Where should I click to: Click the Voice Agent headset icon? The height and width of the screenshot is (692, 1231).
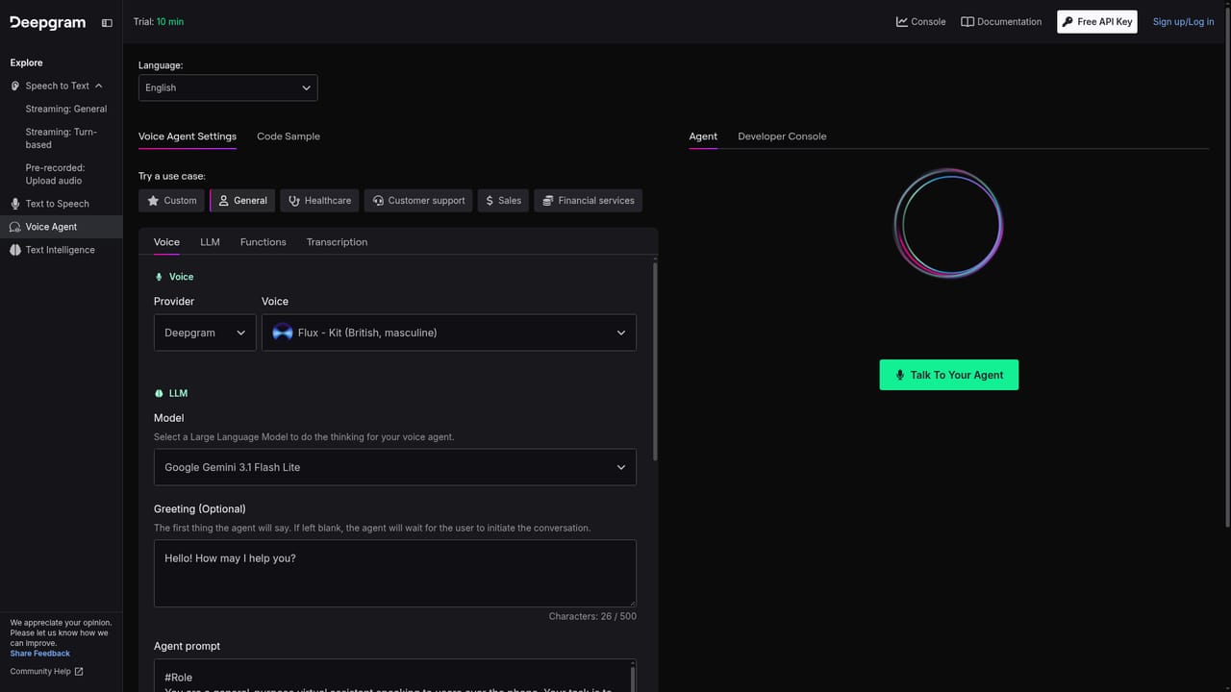click(x=15, y=227)
